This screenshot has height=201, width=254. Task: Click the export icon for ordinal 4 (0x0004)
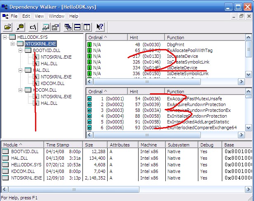tap(89, 116)
